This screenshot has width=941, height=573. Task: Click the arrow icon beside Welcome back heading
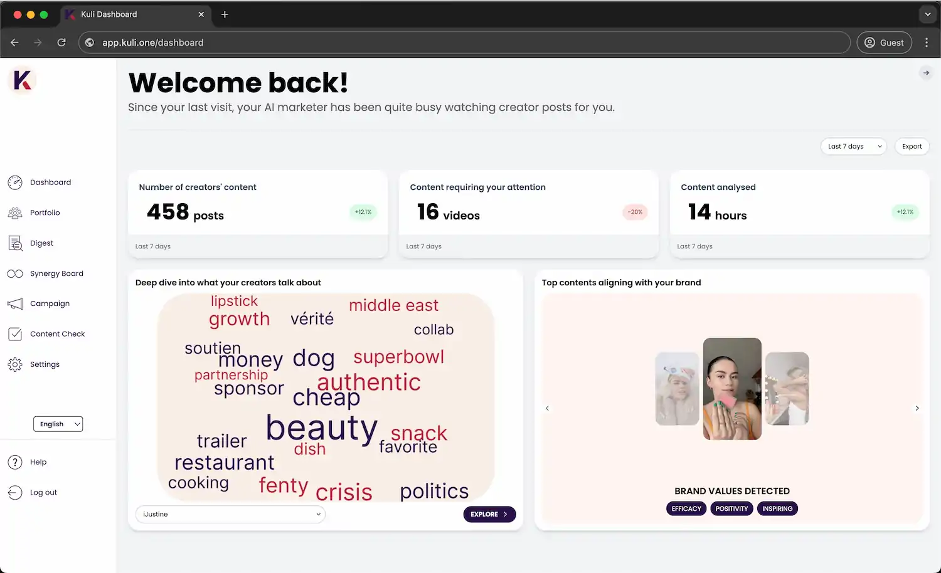[926, 73]
